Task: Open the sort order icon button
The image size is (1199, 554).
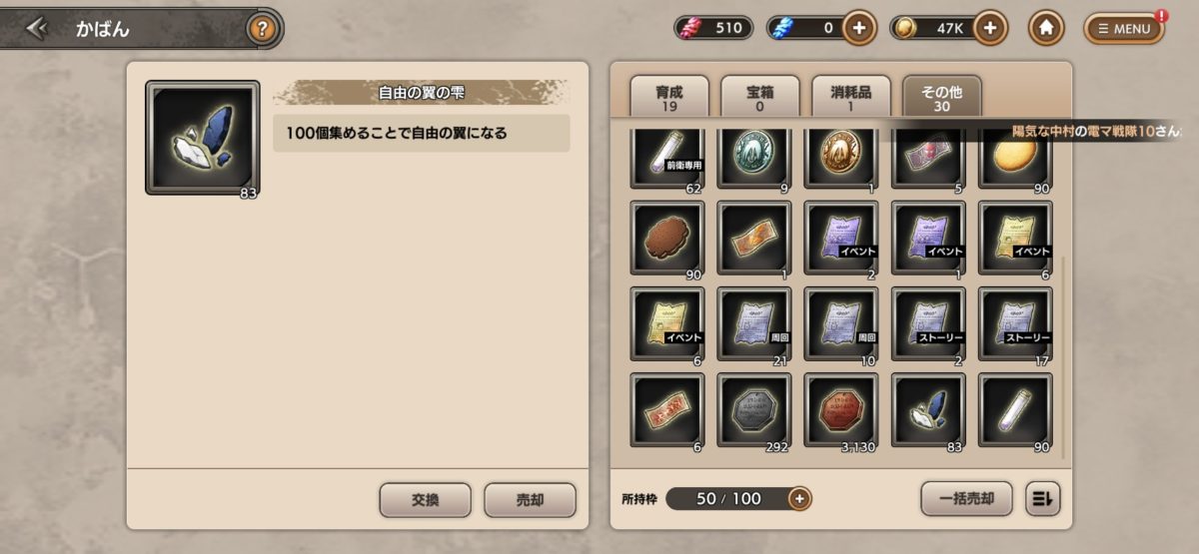Action: (1042, 498)
